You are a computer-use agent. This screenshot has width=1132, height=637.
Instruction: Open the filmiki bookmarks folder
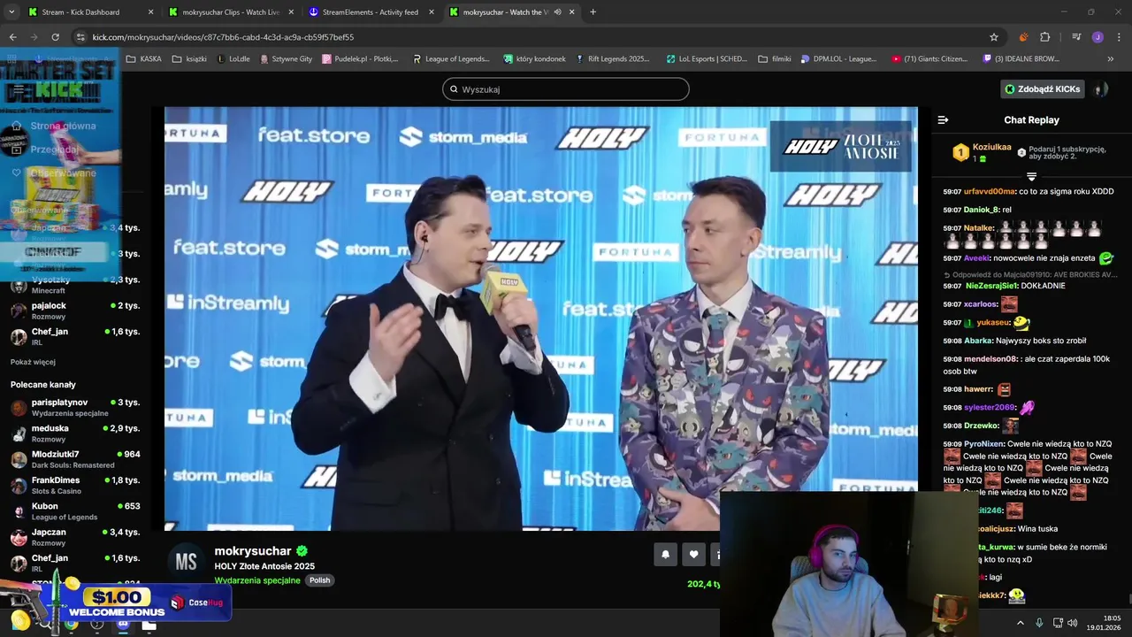(775, 59)
